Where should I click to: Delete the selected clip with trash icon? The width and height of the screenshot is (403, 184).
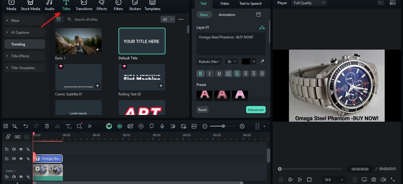click(47, 126)
